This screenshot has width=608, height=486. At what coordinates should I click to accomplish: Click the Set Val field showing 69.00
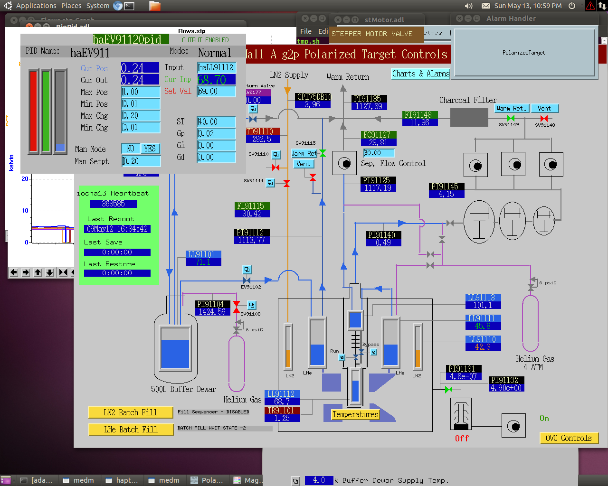[x=217, y=91]
